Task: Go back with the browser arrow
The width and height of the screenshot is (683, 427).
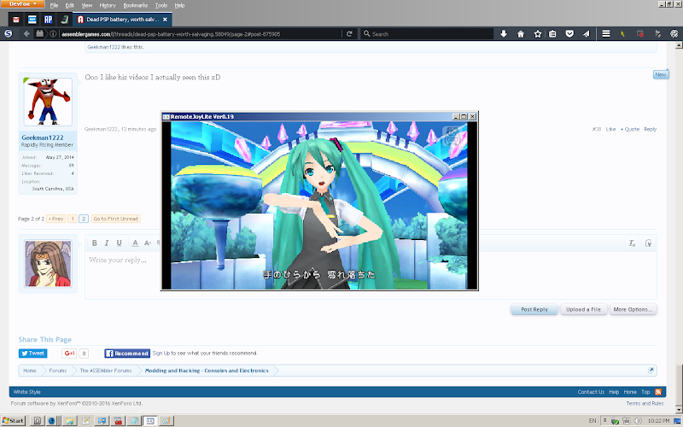Action: coord(26,33)
